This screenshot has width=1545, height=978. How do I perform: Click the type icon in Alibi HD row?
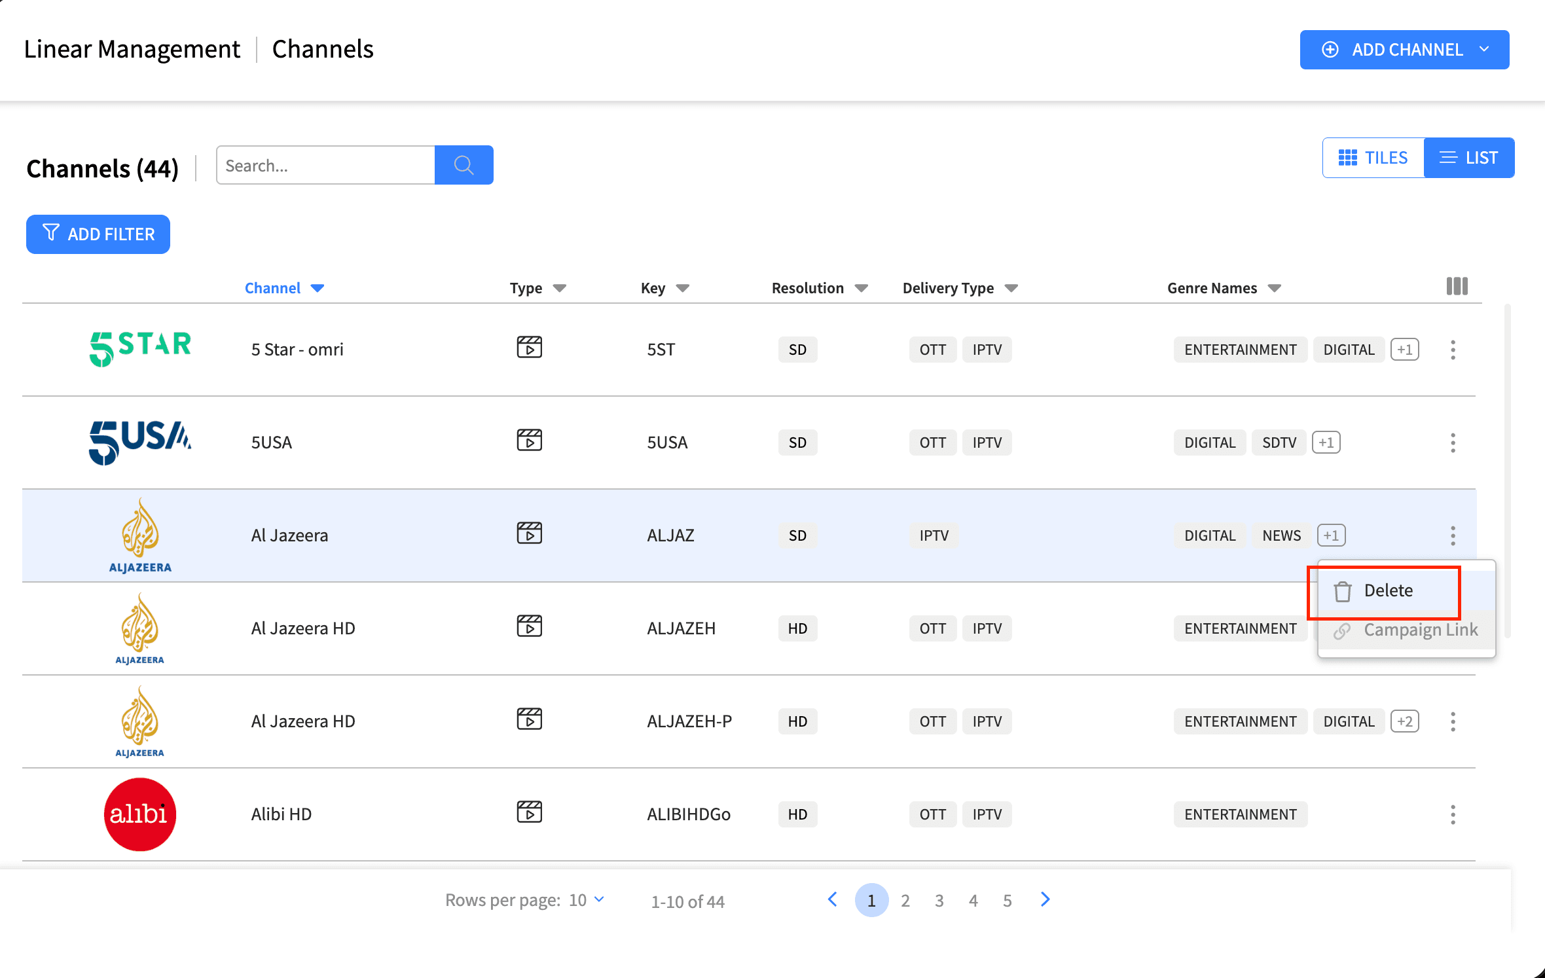[529, 812]
